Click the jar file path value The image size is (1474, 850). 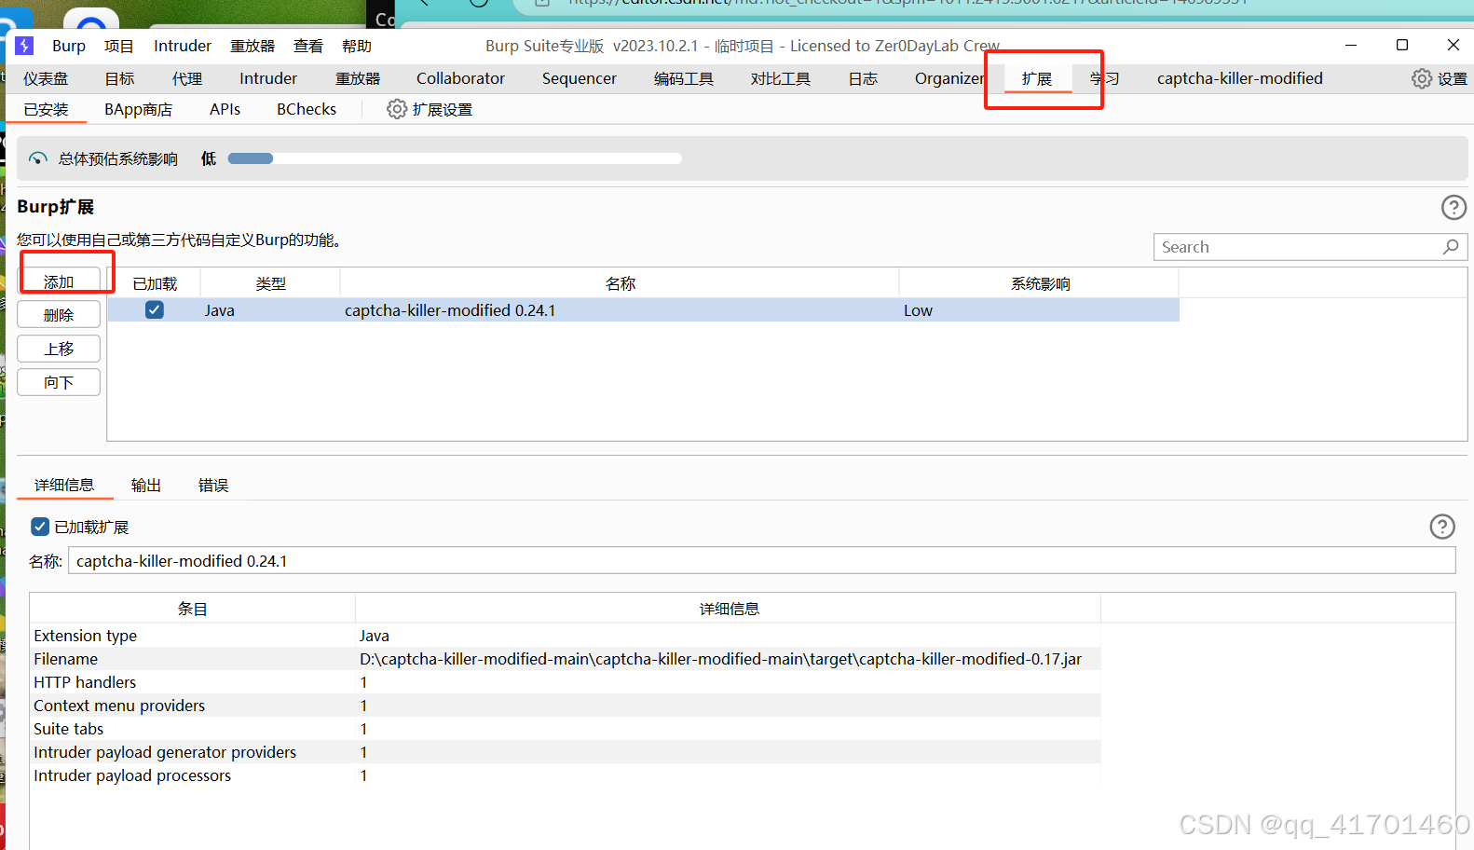pos(720,659)
